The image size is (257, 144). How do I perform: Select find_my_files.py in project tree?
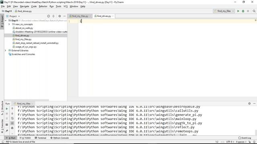(23, 39)
